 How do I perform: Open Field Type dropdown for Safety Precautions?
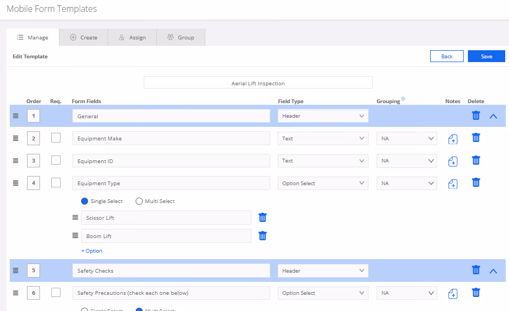click(323, 293)
